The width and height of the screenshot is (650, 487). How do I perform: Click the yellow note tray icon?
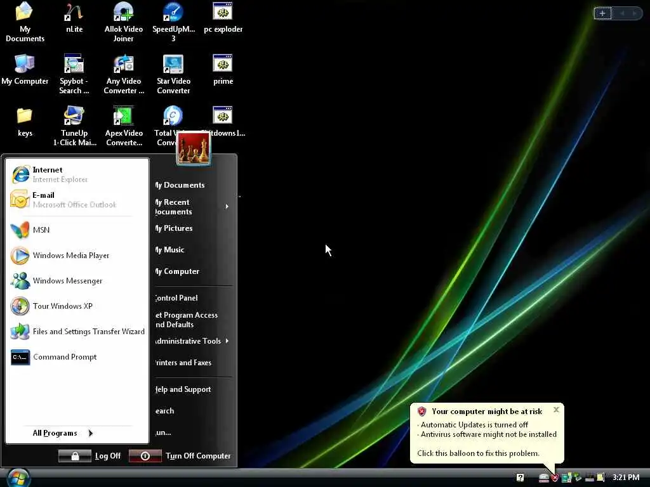point(600,477)
